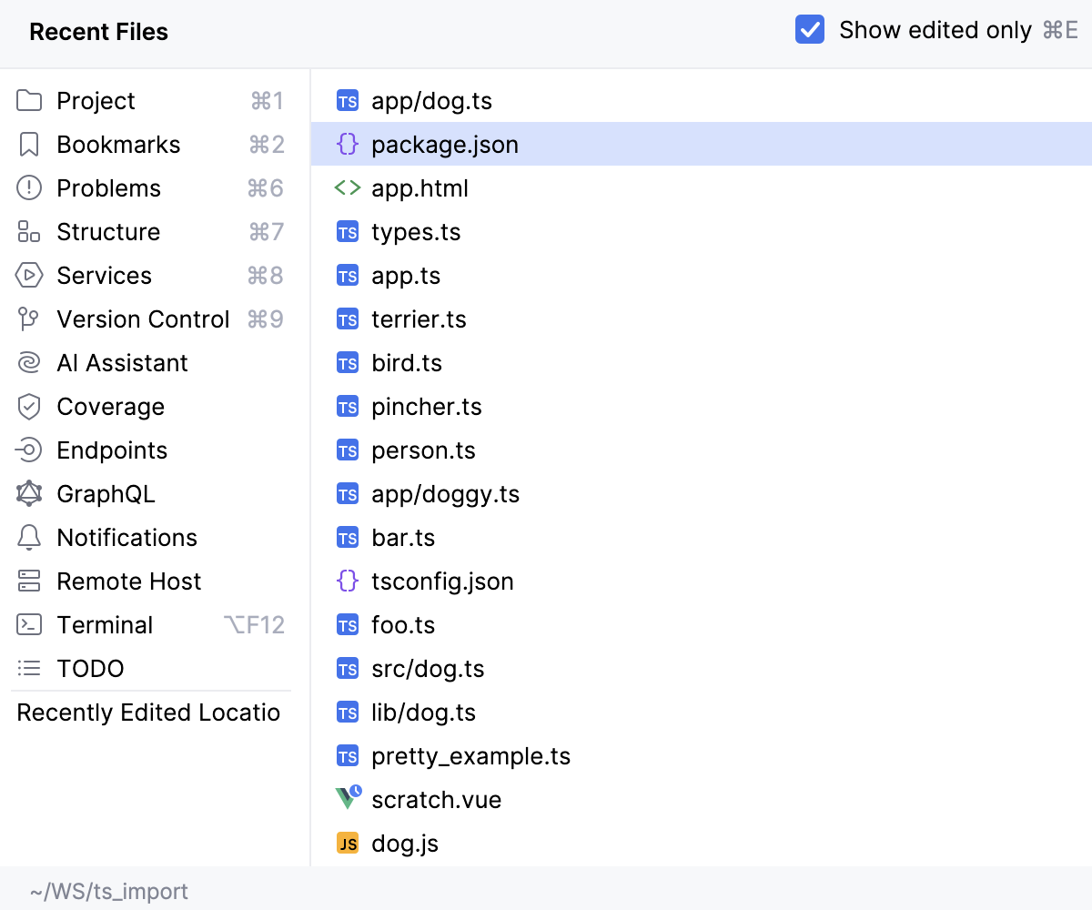The width and height of the screenshot is (1092, 910).
Task: Open the AI Assistant tool window
Action: 122,362
